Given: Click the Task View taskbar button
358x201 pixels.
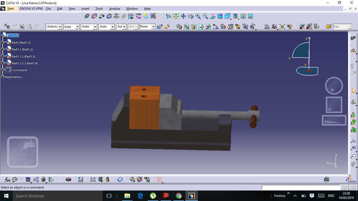Looking at the screenshot, I should (109, 196).
